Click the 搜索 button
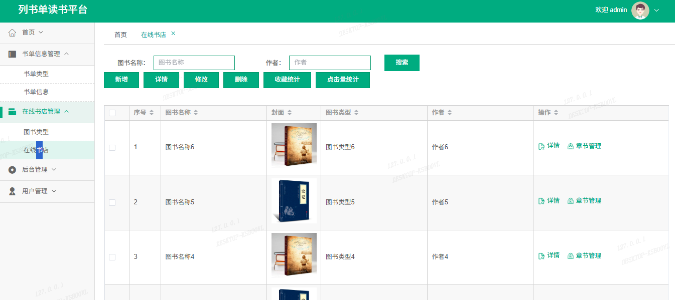 [402, 63]
